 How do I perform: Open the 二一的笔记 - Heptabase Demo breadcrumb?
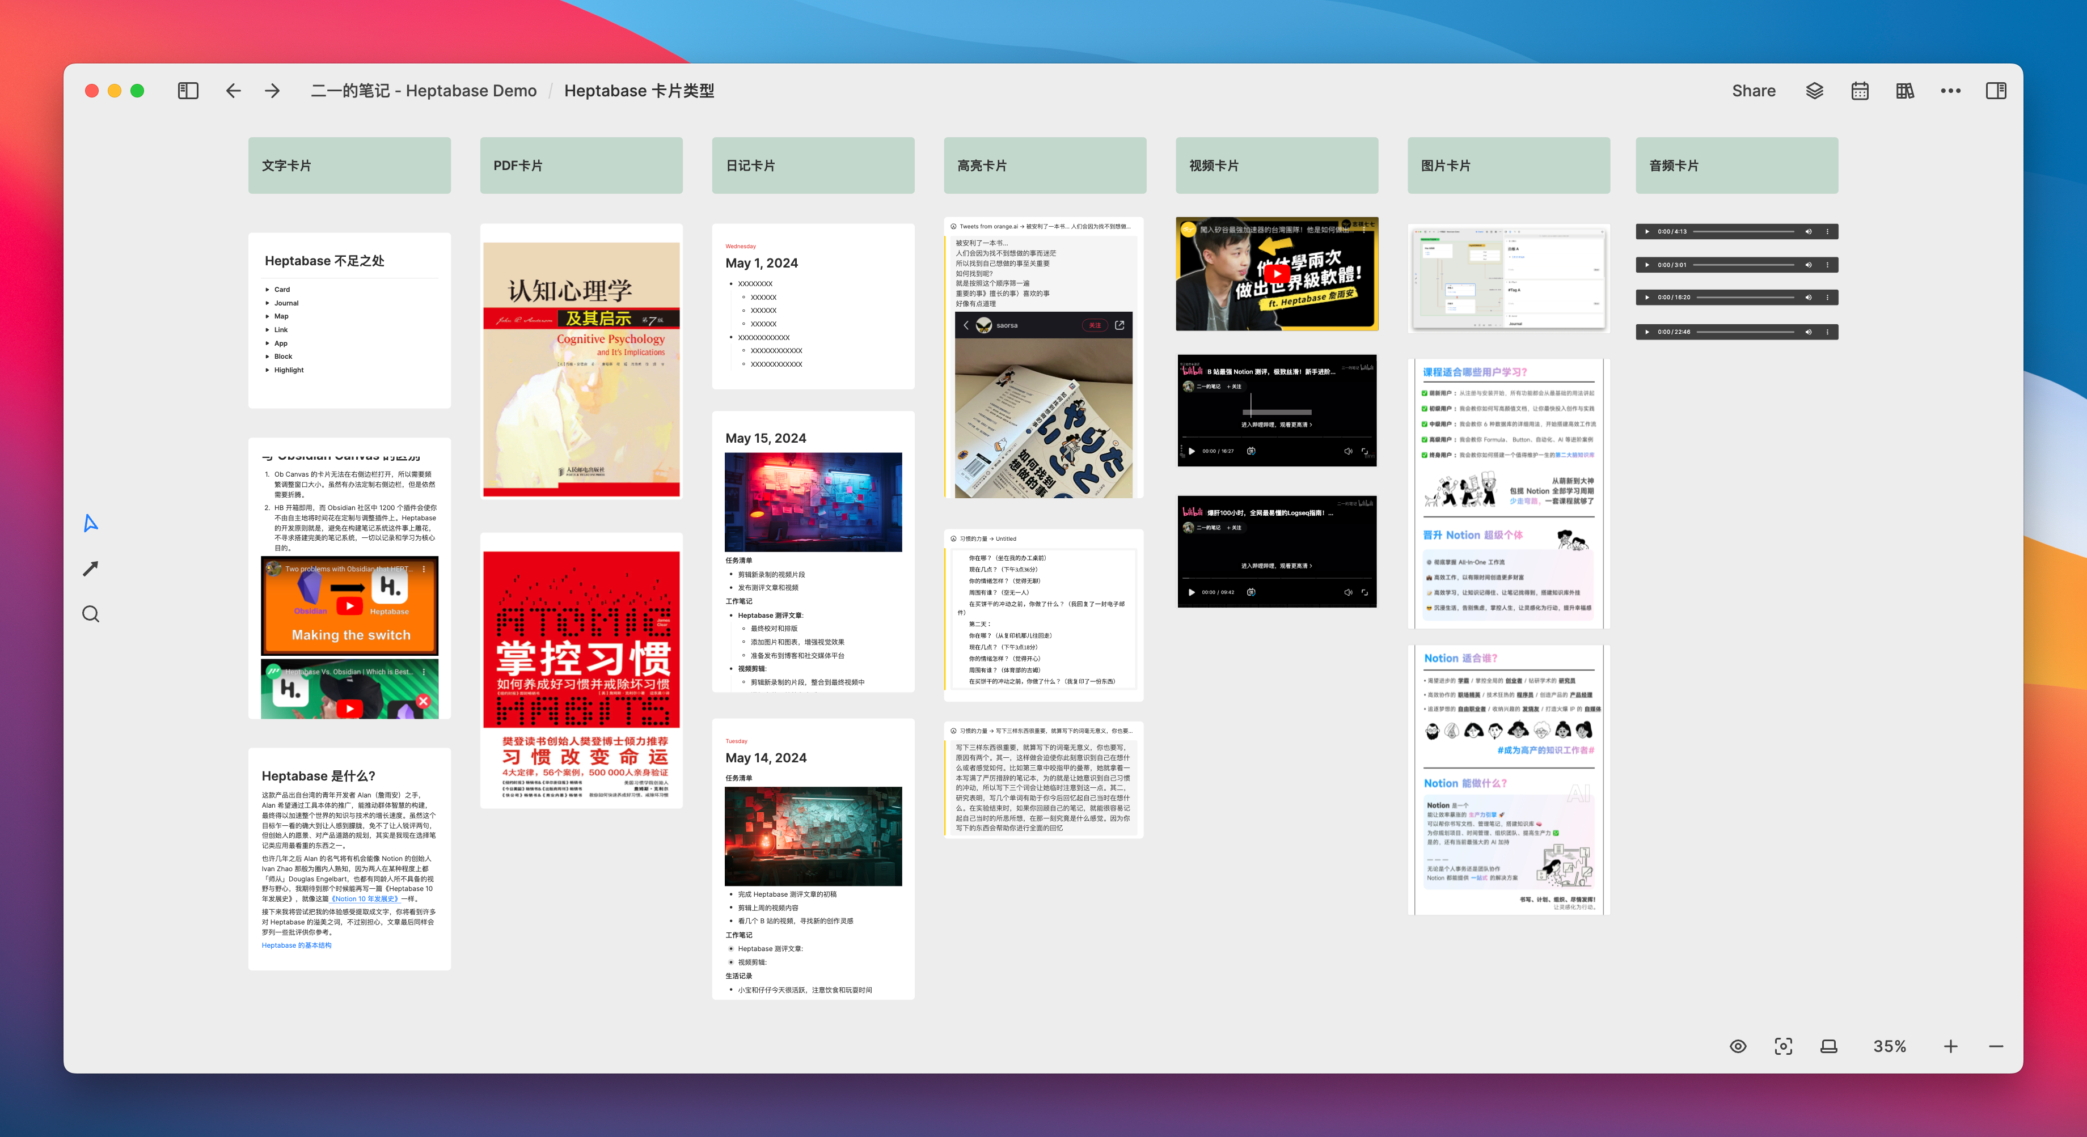[424, 91]
